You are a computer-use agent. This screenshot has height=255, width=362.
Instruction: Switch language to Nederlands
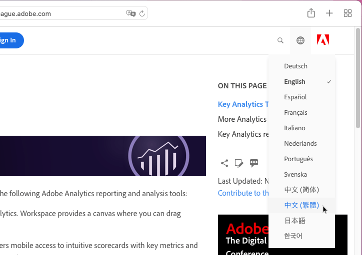301,143
